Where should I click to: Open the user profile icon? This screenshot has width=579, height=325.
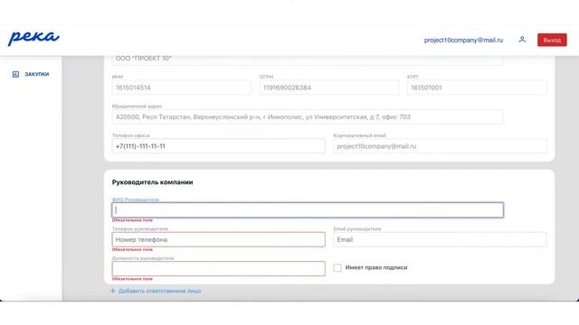pos(522,40)
